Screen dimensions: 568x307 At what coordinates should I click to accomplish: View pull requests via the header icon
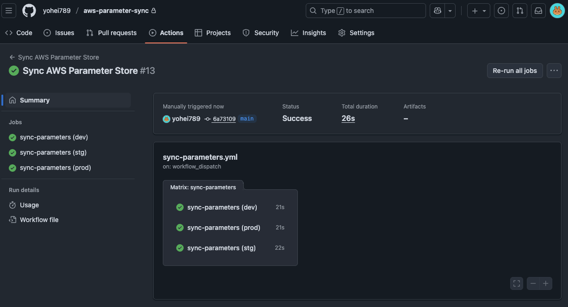(519, 10)
